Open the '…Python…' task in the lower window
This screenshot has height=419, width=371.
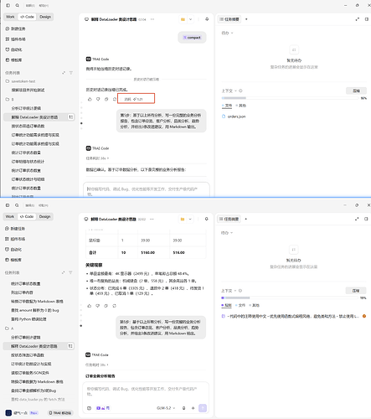[x=28, y=319]
